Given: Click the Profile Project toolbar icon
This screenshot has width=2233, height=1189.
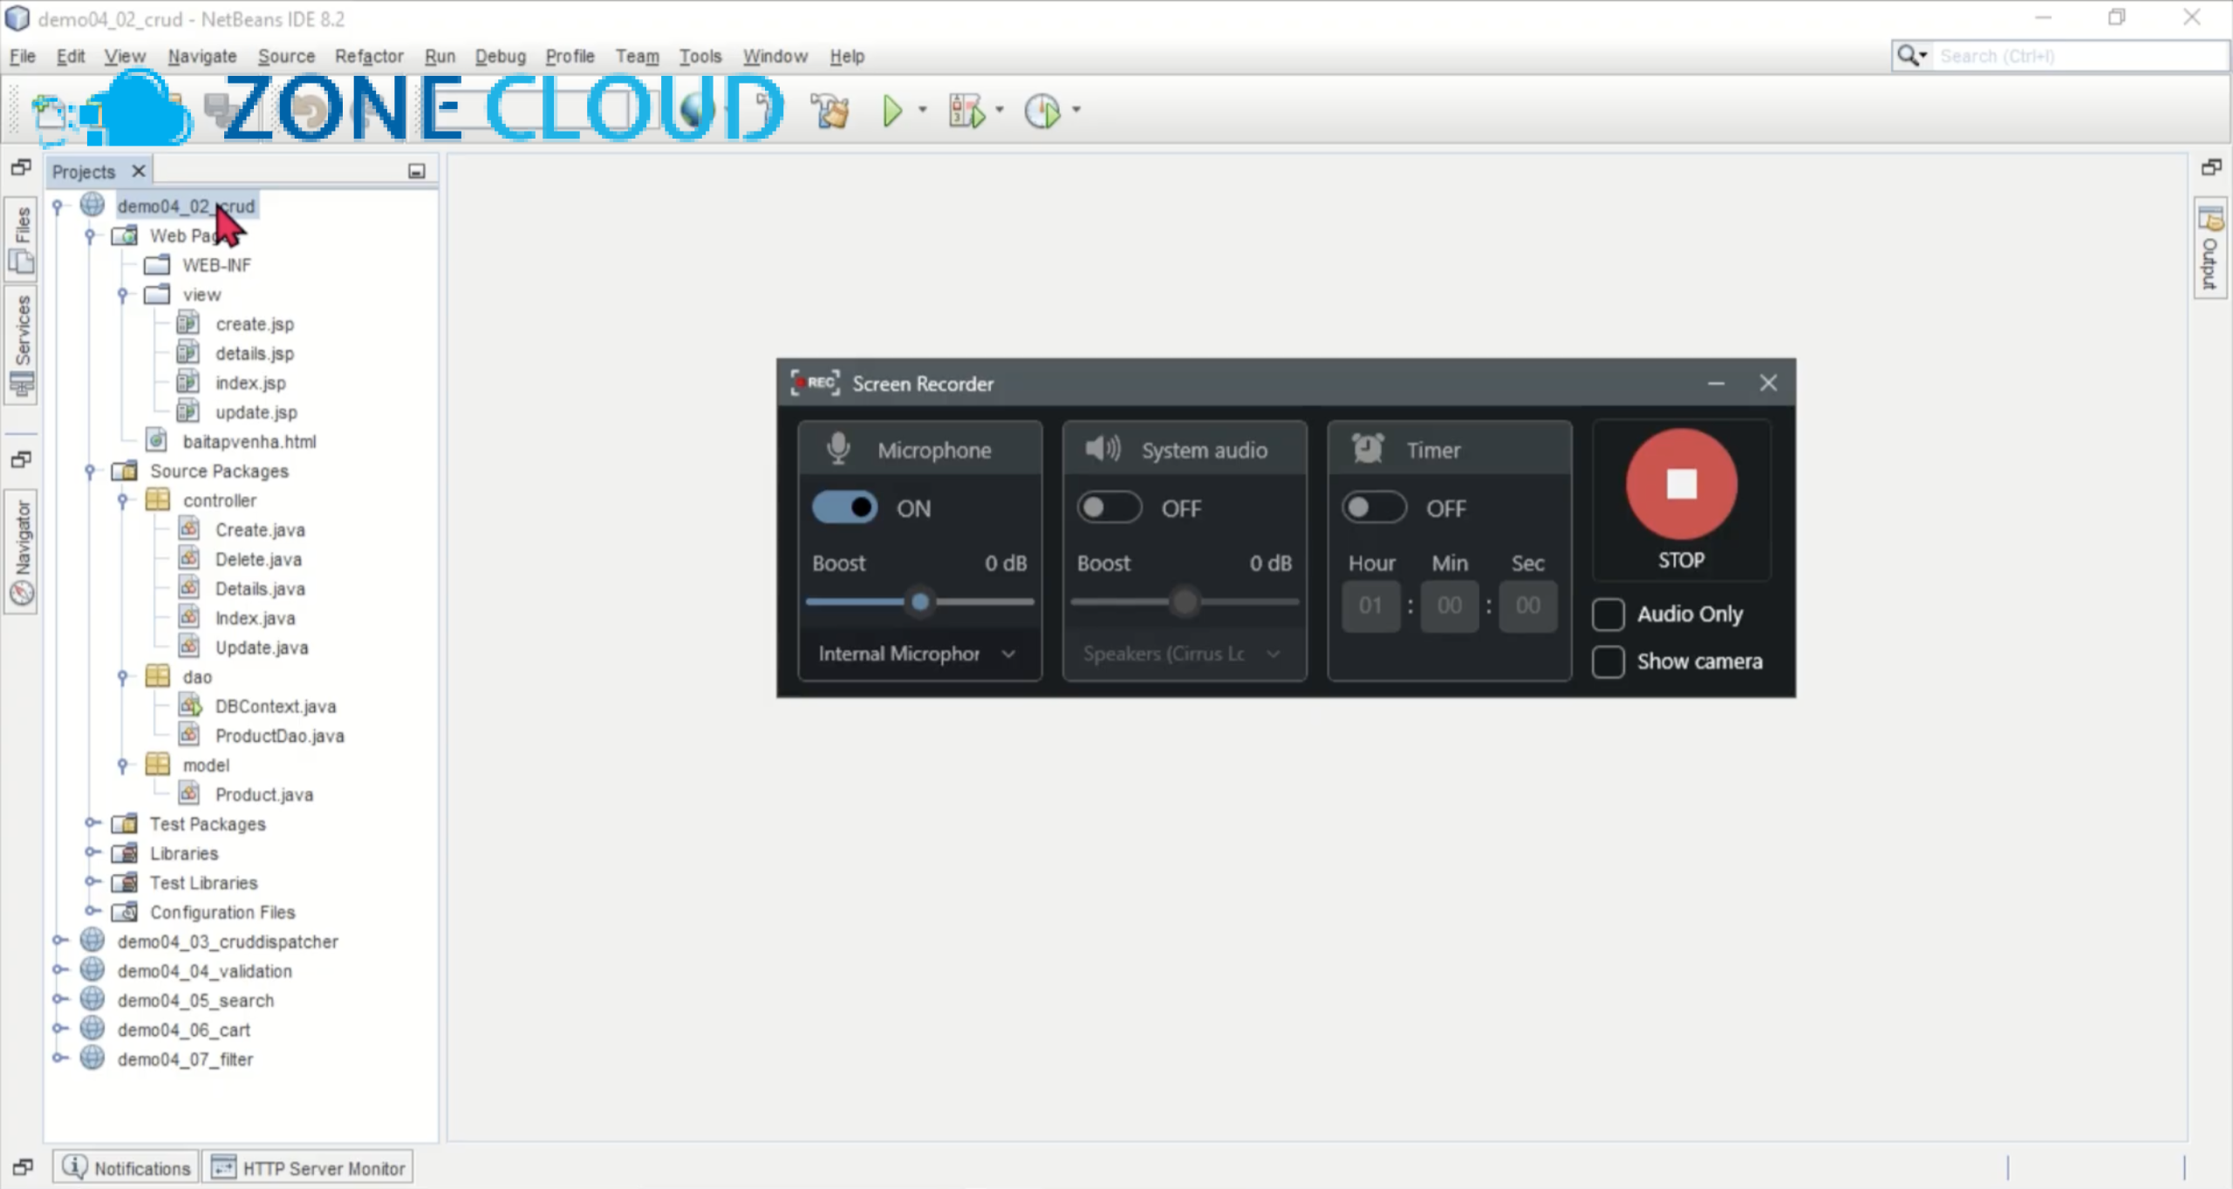Looking at the screenshot, I should point(1042,111).
